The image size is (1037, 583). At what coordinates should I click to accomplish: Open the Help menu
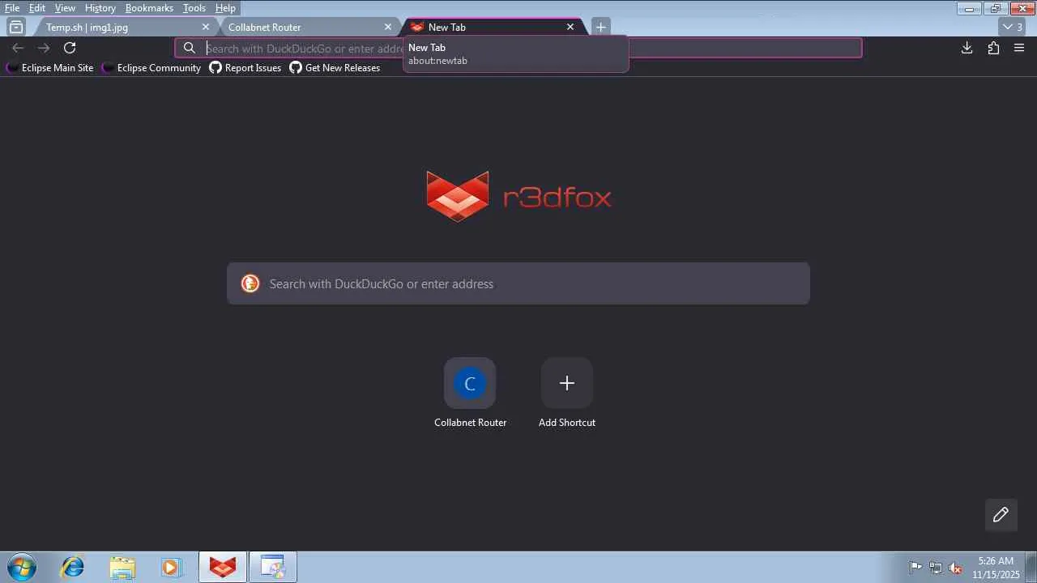point(225,8)
